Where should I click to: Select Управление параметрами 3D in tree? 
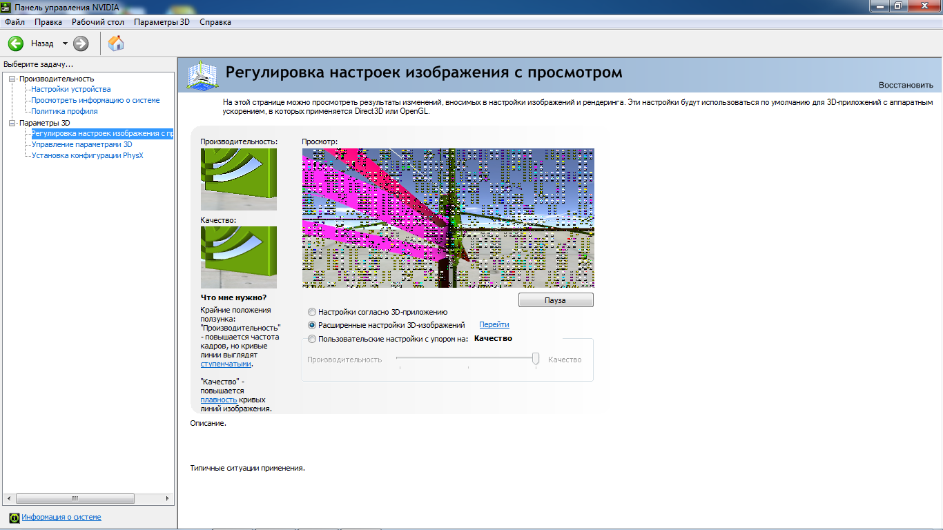pos(81,145)
